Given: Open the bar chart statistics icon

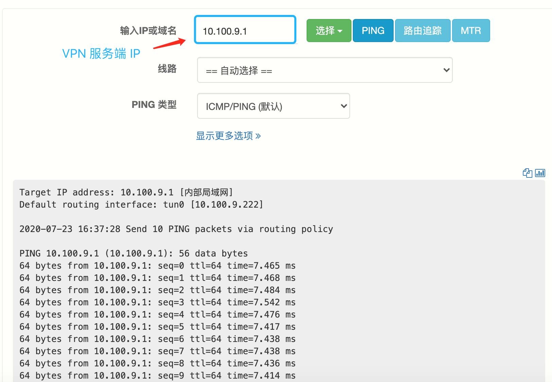Looking at the screenshot, I should click(x=540, y=173).
